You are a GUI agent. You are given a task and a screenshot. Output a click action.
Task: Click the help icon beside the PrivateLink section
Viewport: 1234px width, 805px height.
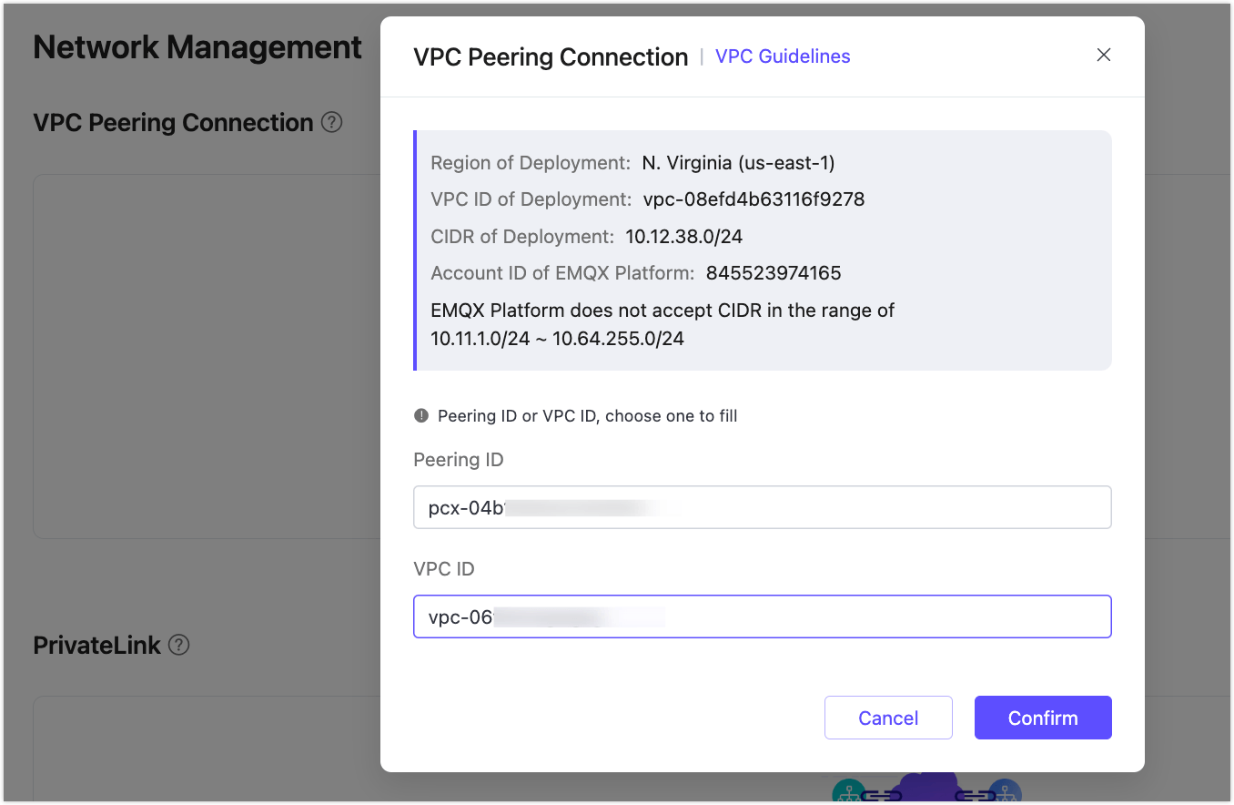[180, 645]
